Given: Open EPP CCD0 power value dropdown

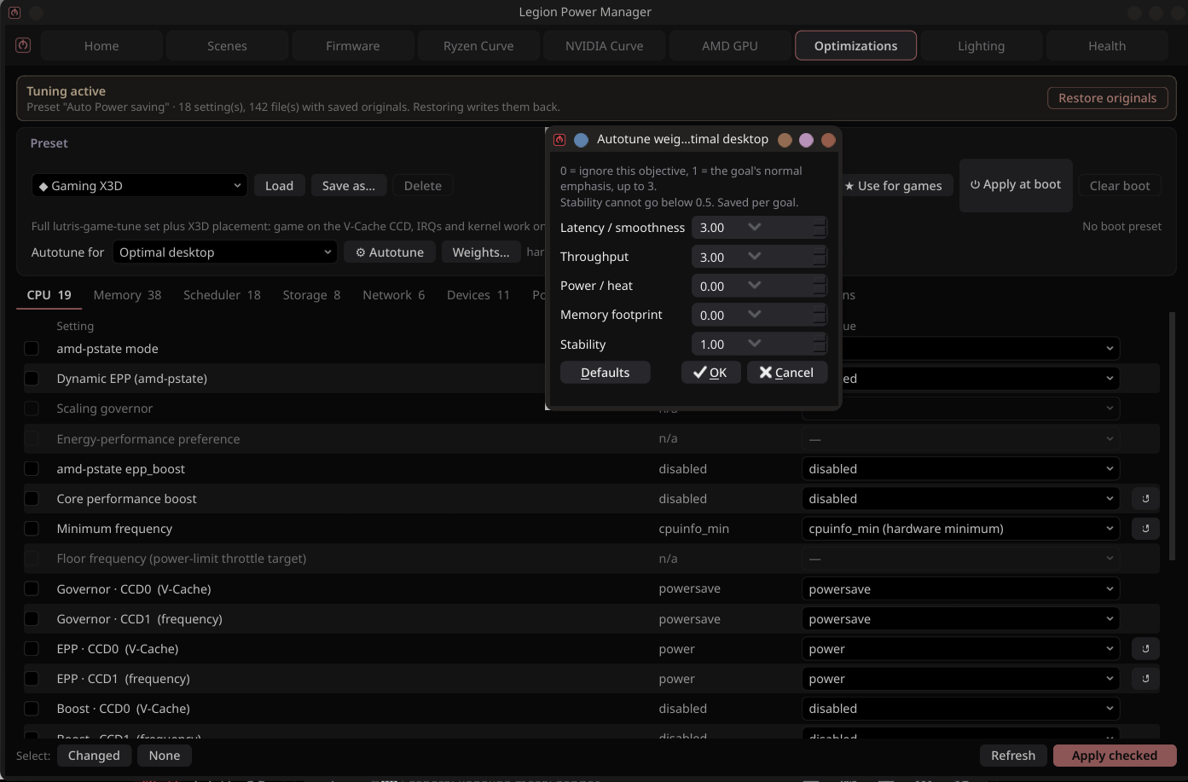Looking at the screenshot, I should pyautogui.click(x=960, y=649).
